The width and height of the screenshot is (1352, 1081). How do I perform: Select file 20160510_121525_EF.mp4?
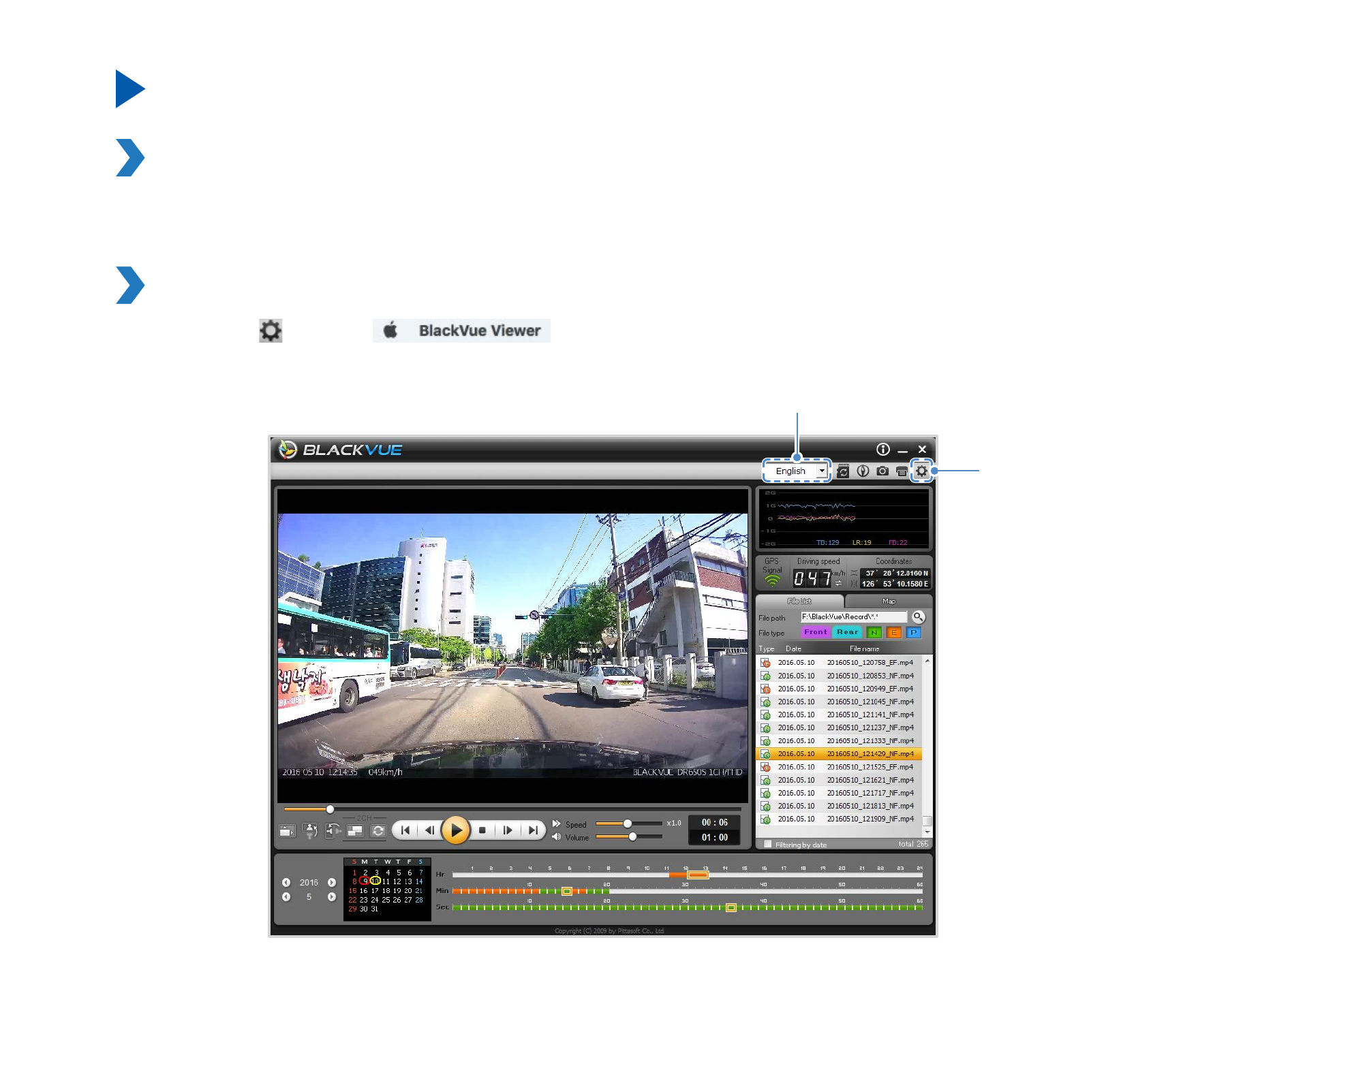(x=840, y=767)
